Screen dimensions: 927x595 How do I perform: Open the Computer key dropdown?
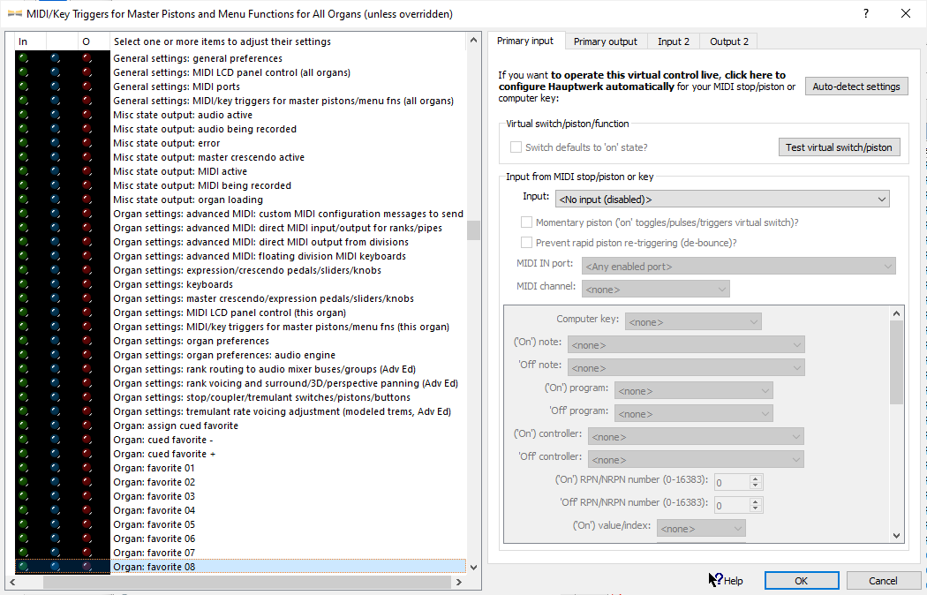point(693,322)
